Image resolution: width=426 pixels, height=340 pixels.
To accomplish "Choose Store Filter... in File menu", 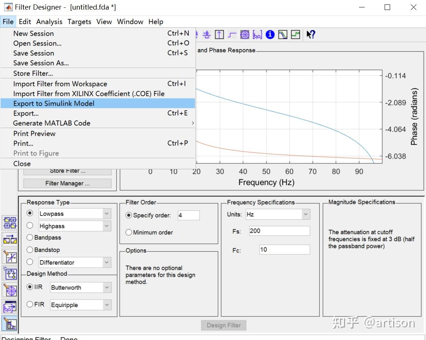I will tap(98, 73).
